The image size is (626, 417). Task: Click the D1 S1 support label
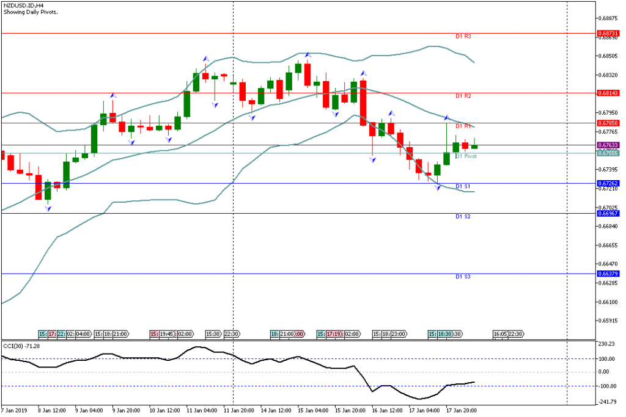coord(463,186)
